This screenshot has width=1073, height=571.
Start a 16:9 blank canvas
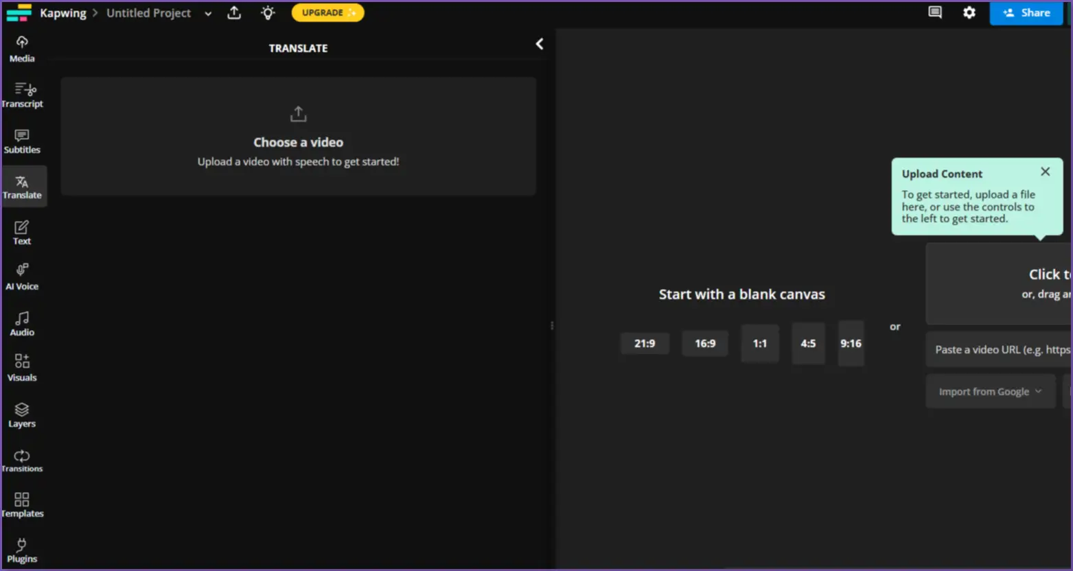coord(704,343)
